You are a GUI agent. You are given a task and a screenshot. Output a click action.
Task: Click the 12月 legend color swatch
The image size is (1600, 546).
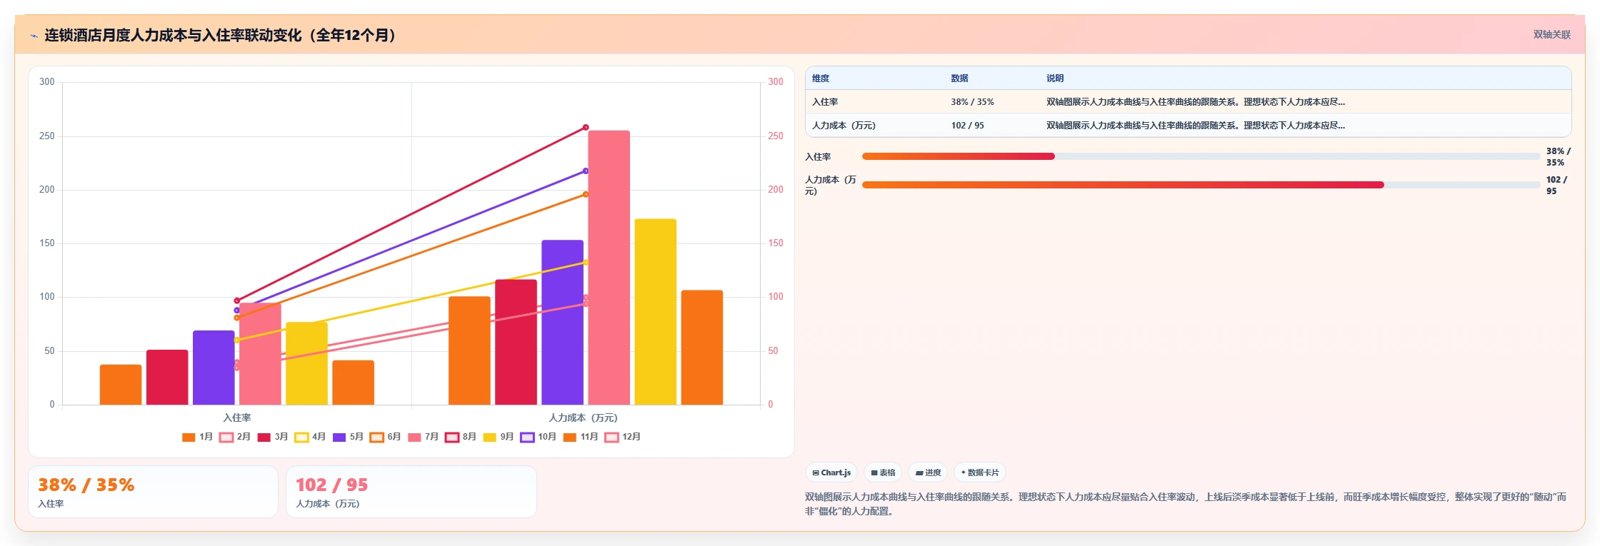611,438
